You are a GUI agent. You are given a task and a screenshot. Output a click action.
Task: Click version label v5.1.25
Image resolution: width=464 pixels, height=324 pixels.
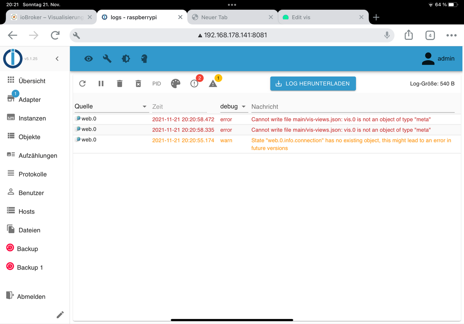pyautogui.click(x=31, y=59)
